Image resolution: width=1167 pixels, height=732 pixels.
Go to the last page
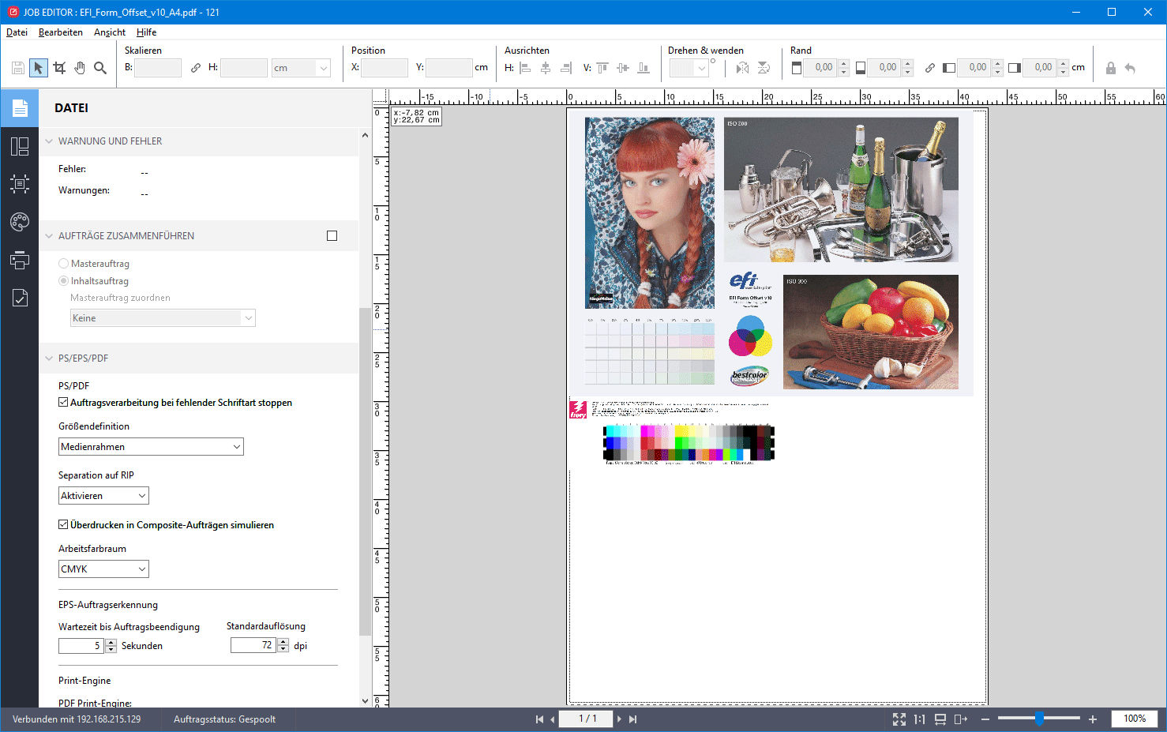coord(632,719)
